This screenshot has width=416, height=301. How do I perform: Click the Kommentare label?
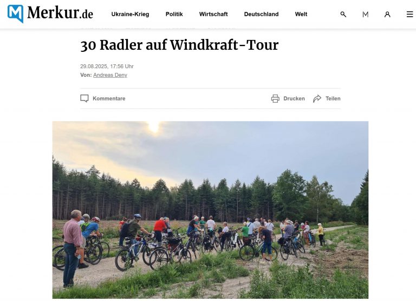pos(109,98)
